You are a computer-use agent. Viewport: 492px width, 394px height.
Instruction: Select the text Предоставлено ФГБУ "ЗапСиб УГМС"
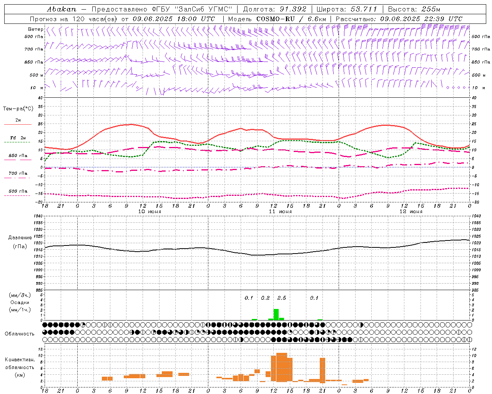click(x=162, y=9)
